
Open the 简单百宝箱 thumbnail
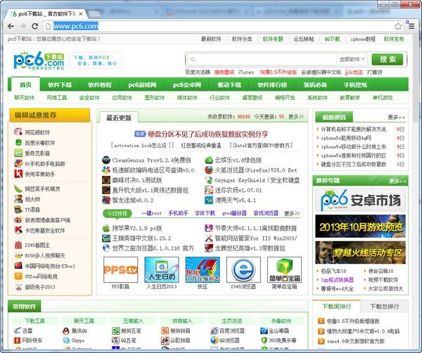click(284, 269)
